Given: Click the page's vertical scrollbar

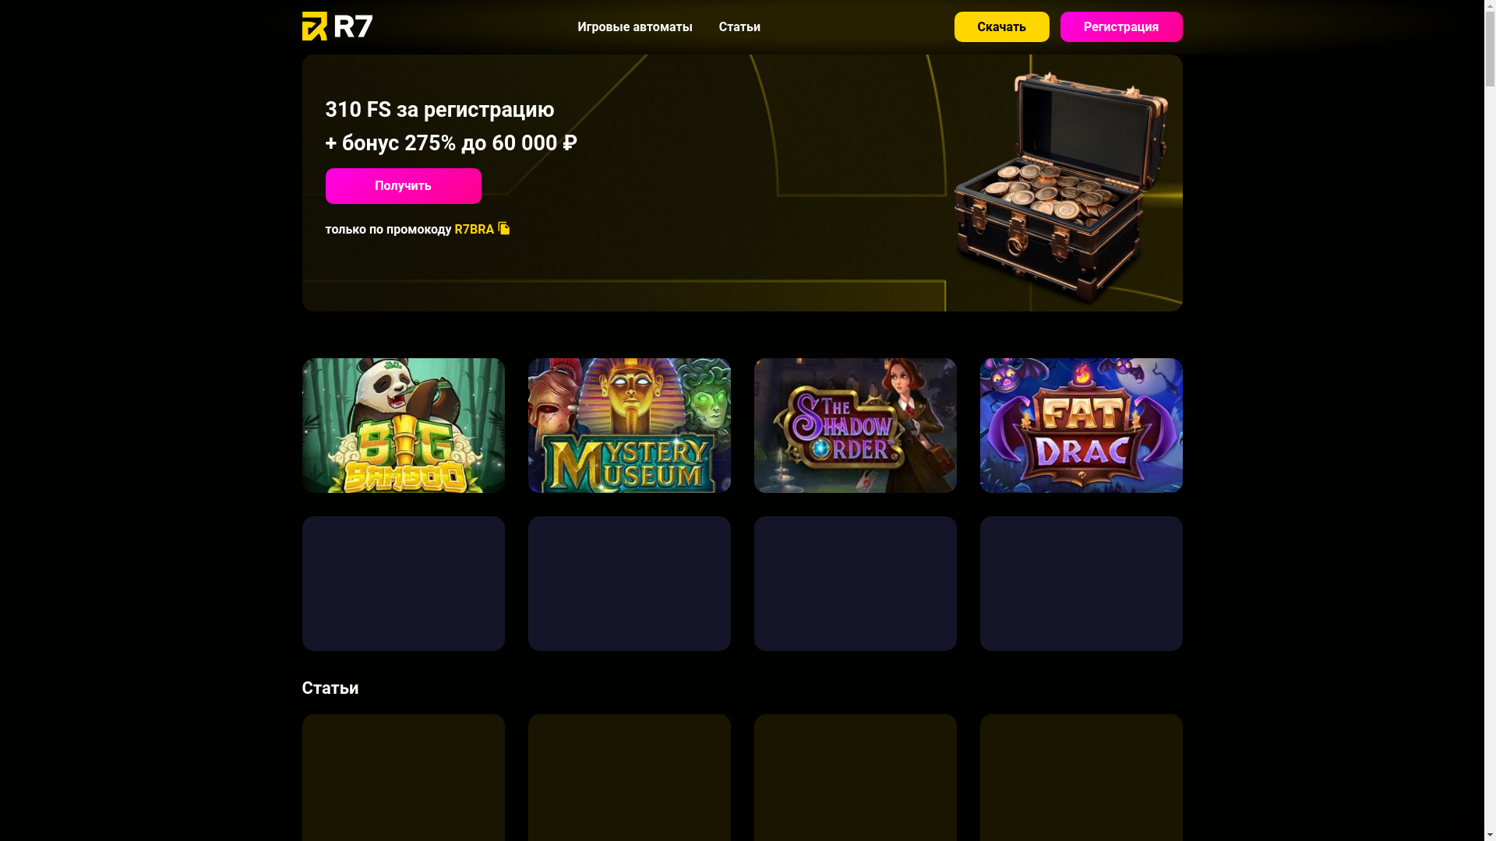Looking at the screenshot, I should tap(1490, 420).
